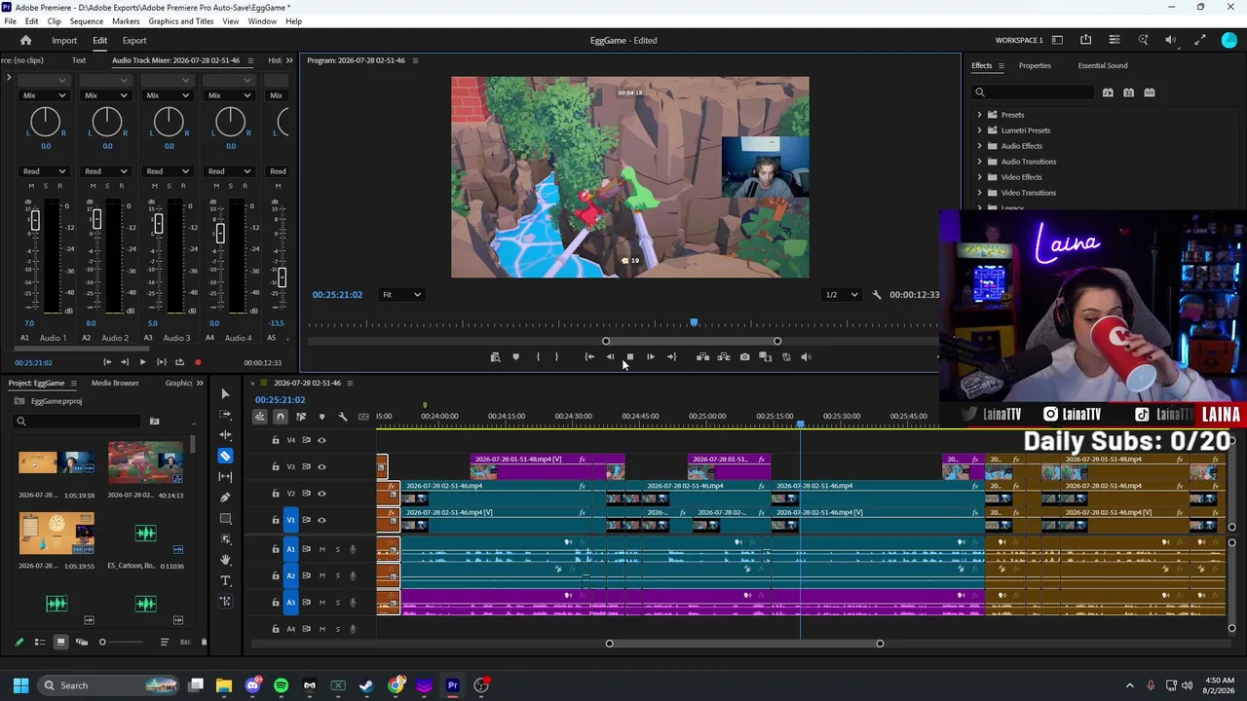Switch to Media Browser tab
1247x701 pixels.
115,383
